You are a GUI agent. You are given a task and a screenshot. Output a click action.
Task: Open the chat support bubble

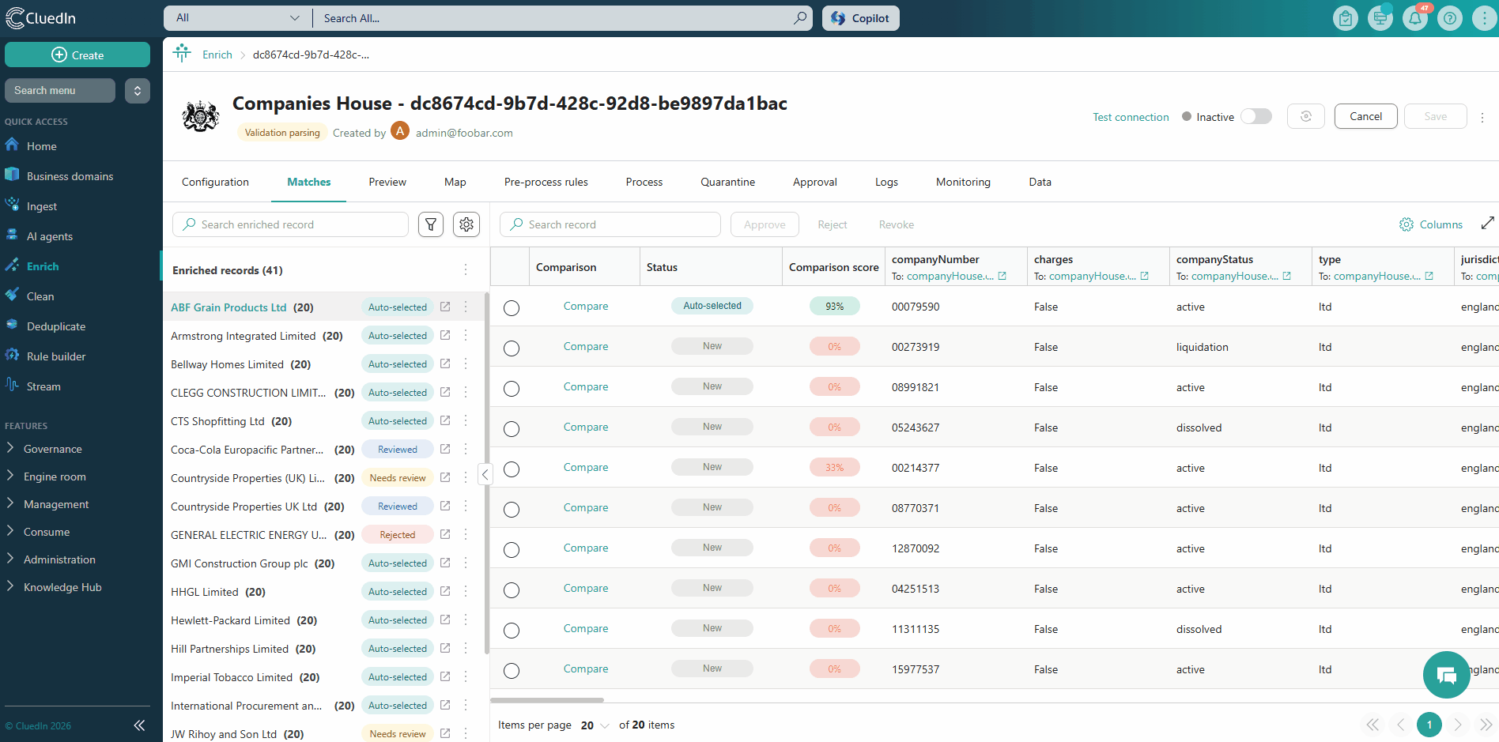point(1446,675)
